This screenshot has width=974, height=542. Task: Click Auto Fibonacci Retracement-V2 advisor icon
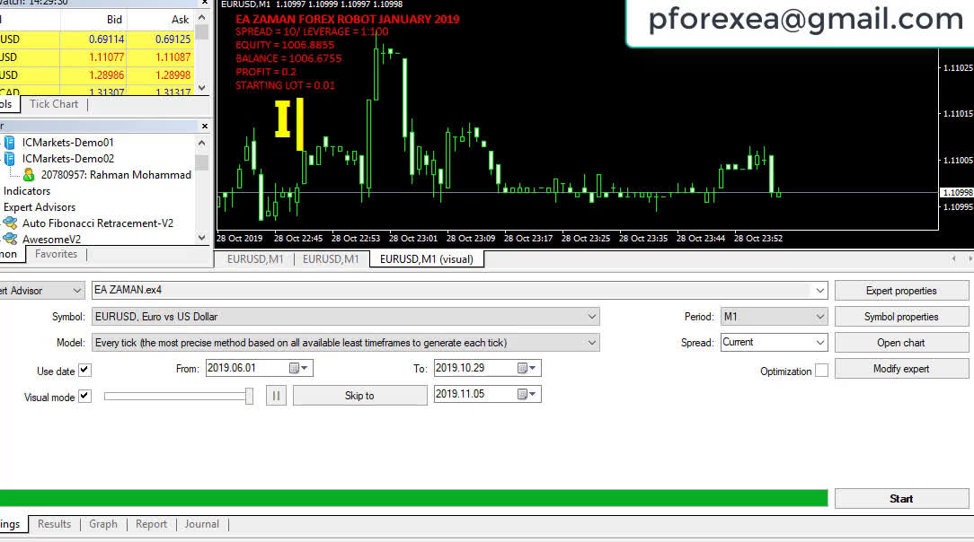pyautogui.click(x=9, y=223)
